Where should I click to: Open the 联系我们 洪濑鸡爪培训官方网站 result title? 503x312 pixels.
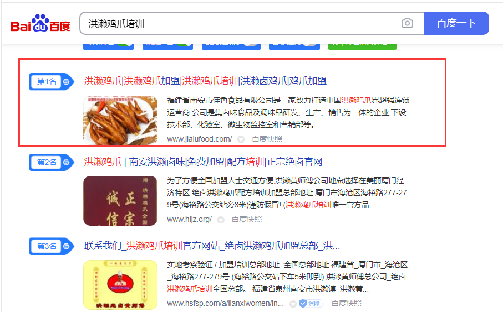pos(212,246)
